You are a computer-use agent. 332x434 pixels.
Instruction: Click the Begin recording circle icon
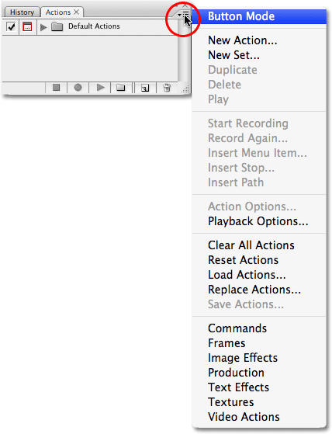tap(78, 88)
